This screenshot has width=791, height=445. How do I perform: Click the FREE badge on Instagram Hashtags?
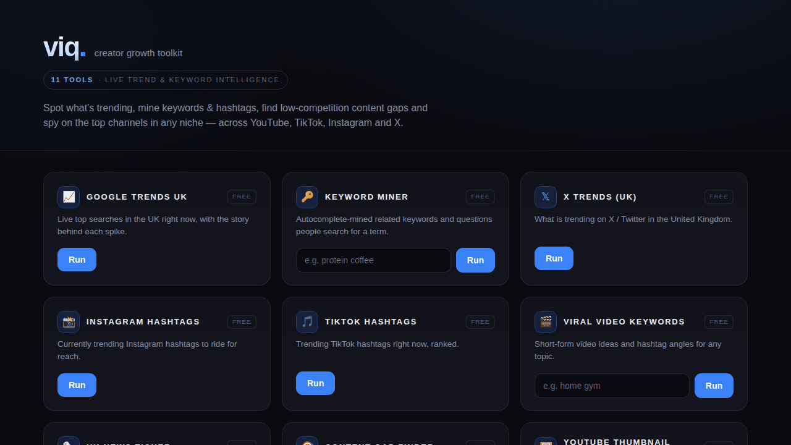(242, 322)
